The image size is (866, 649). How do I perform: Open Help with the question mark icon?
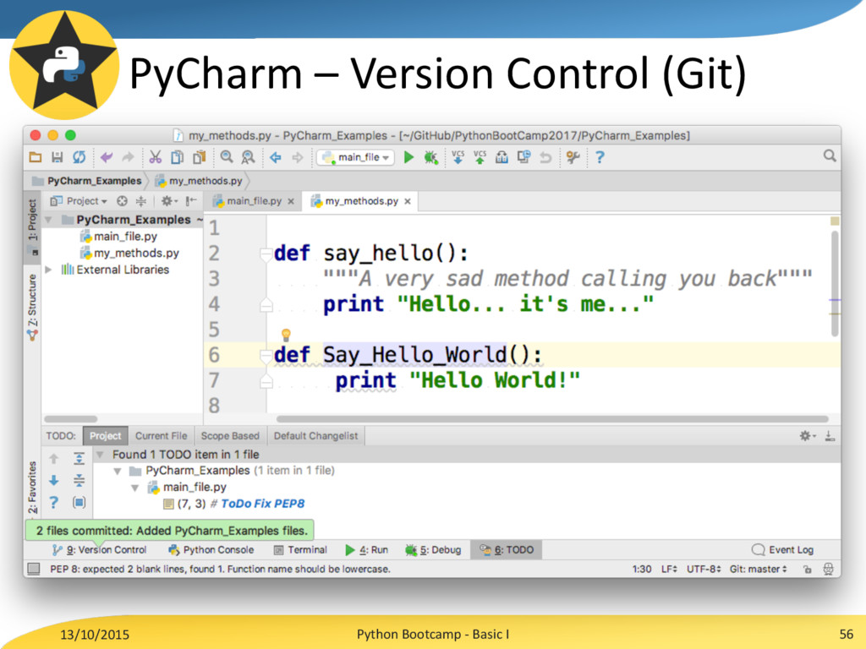click(x=600, y=157)
